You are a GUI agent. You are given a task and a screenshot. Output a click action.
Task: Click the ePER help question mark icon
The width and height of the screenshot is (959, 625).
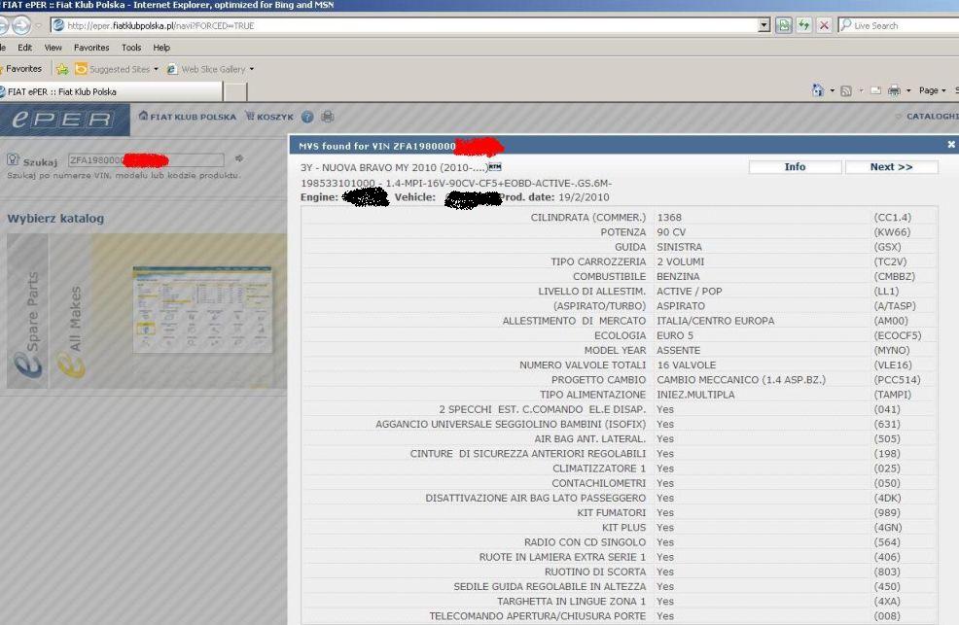click(307, 117)
